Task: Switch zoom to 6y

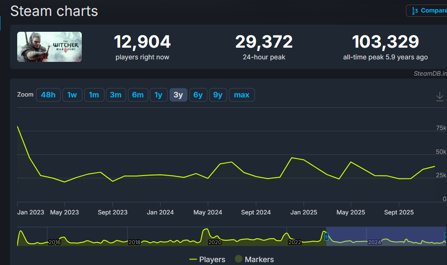Action: (x=198, y=95)
